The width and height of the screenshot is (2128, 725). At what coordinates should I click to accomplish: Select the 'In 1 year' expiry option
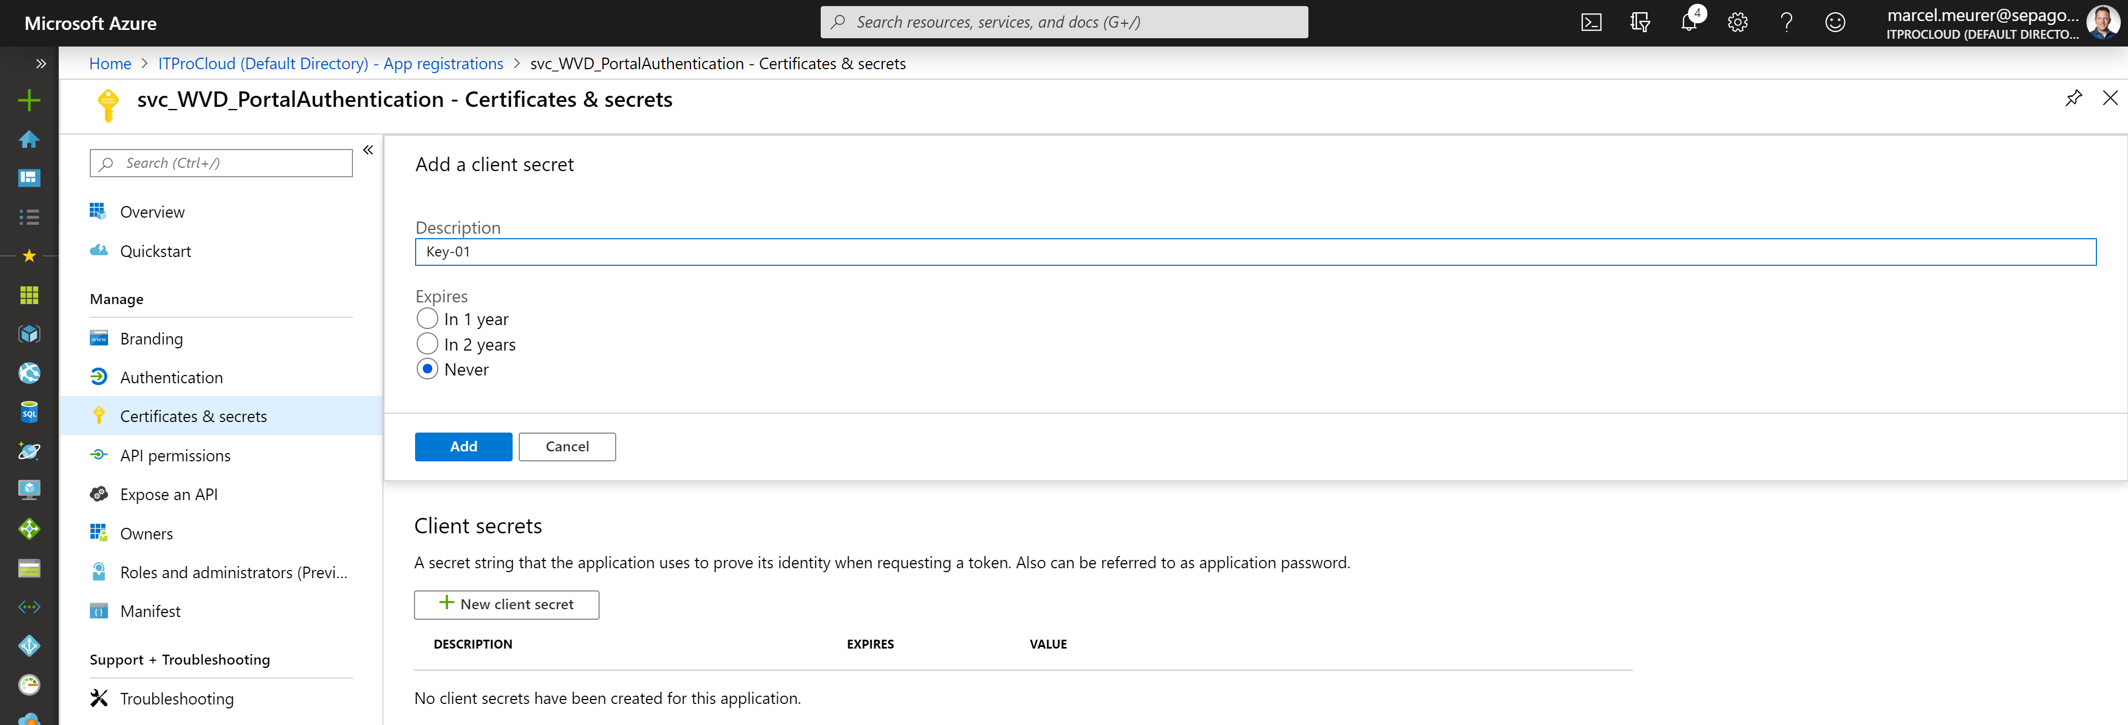click(427, 318)
